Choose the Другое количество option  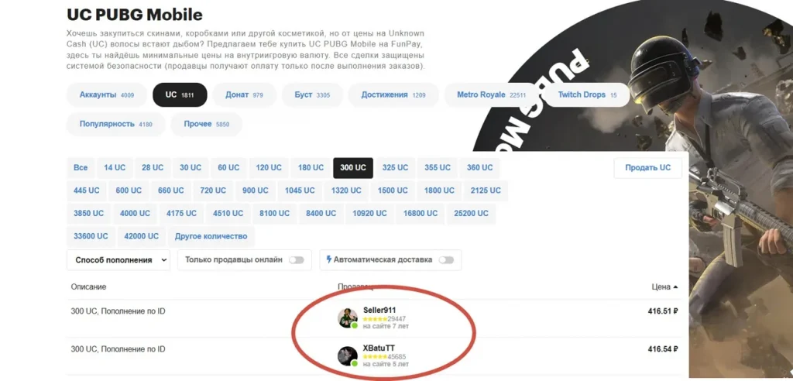[x=211, y=236]
